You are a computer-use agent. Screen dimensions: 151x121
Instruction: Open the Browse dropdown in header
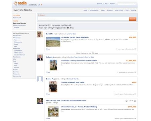click(x=100, y=4)
